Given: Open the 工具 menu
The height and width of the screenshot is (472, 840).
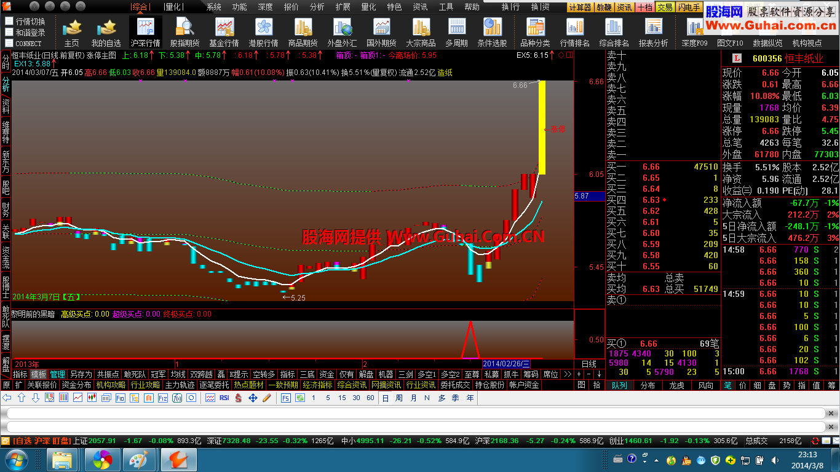Looking at the screenshot, I should pyautogui.click(x=446, y=7).
